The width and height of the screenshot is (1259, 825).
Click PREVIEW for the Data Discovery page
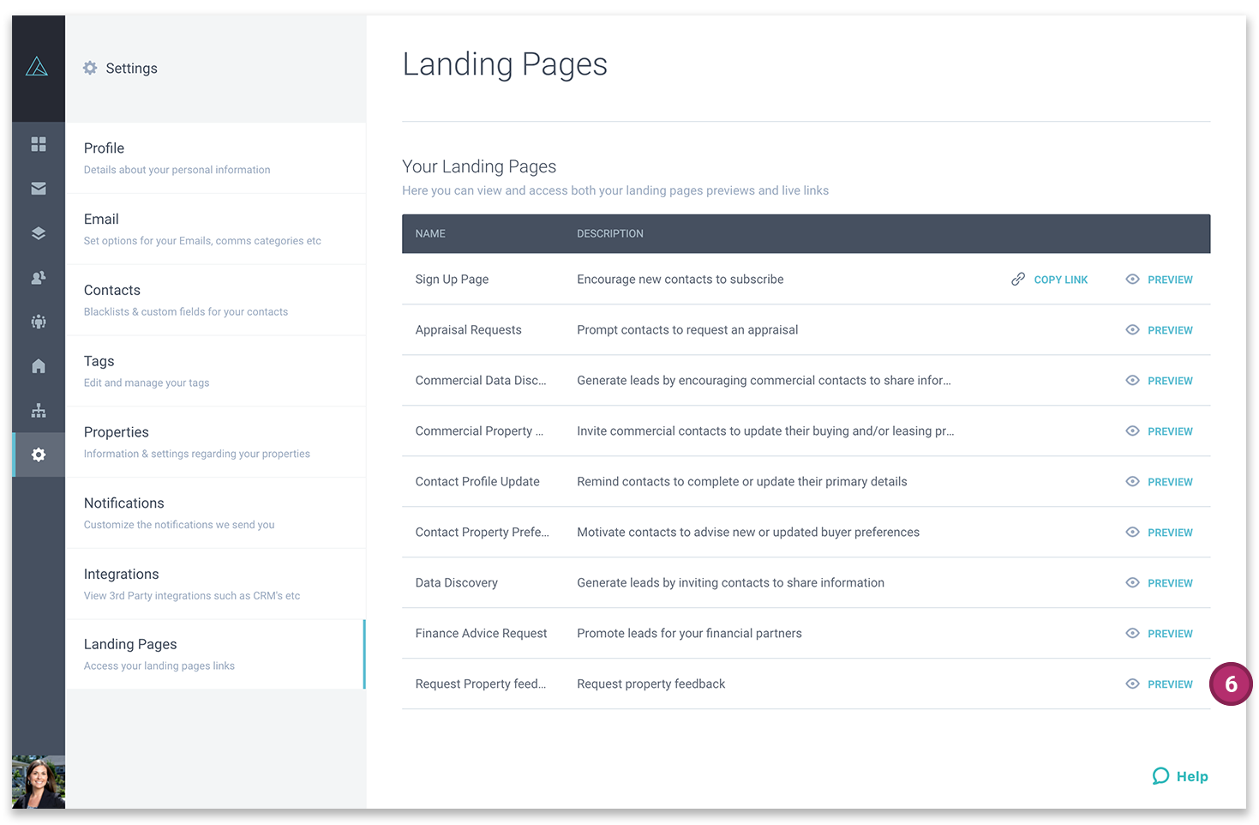tap(1171, 582)
